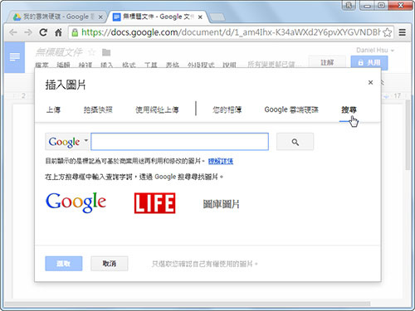Open the 插入 insert menu
415x311 pixels.
pyautogui.click(x=106, y=66)
